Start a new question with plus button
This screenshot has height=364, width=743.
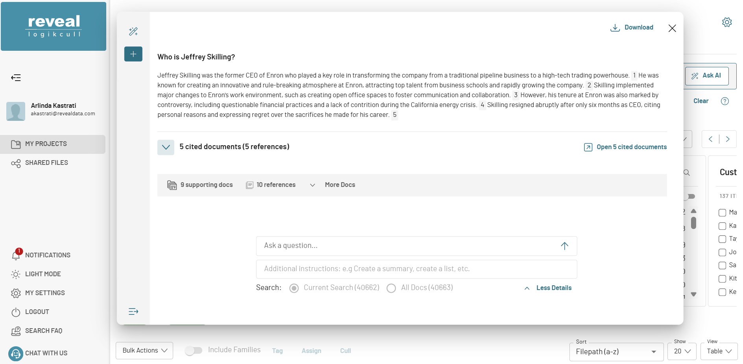click(133, 54)
